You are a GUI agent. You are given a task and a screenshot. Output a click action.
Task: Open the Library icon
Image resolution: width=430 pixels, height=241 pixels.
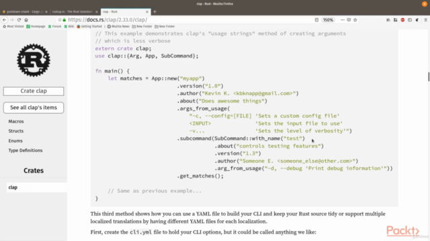tap(388, 20)
